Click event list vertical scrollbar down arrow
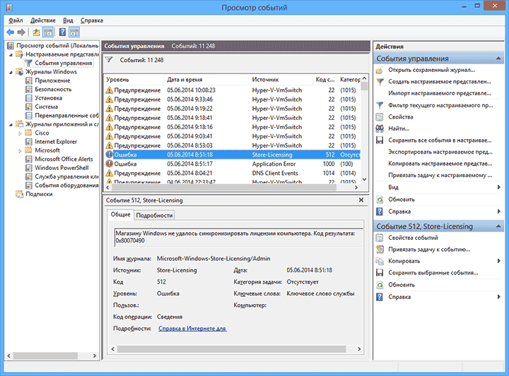 365,179
